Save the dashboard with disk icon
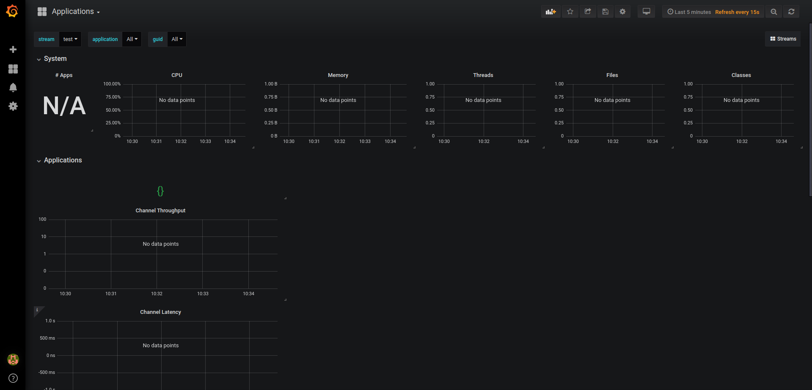The width and height of the screenshot is (812, 390). coord(605,11)
